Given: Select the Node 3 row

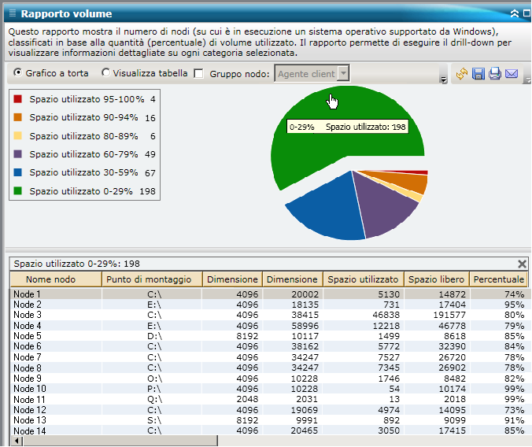Looking at the screenshot, I should (269, 315).
